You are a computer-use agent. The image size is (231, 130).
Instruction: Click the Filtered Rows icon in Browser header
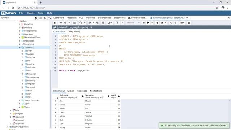point(45,18)
